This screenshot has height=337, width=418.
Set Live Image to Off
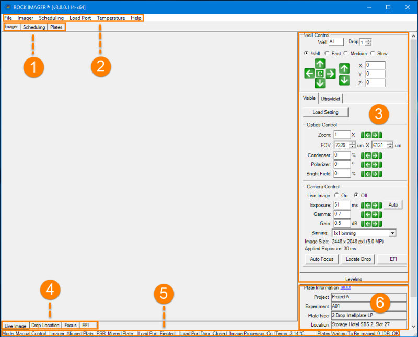pyautogui.click(x=356, y=195)
